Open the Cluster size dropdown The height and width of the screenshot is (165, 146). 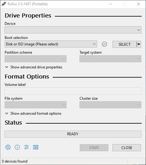pos(110,105)
